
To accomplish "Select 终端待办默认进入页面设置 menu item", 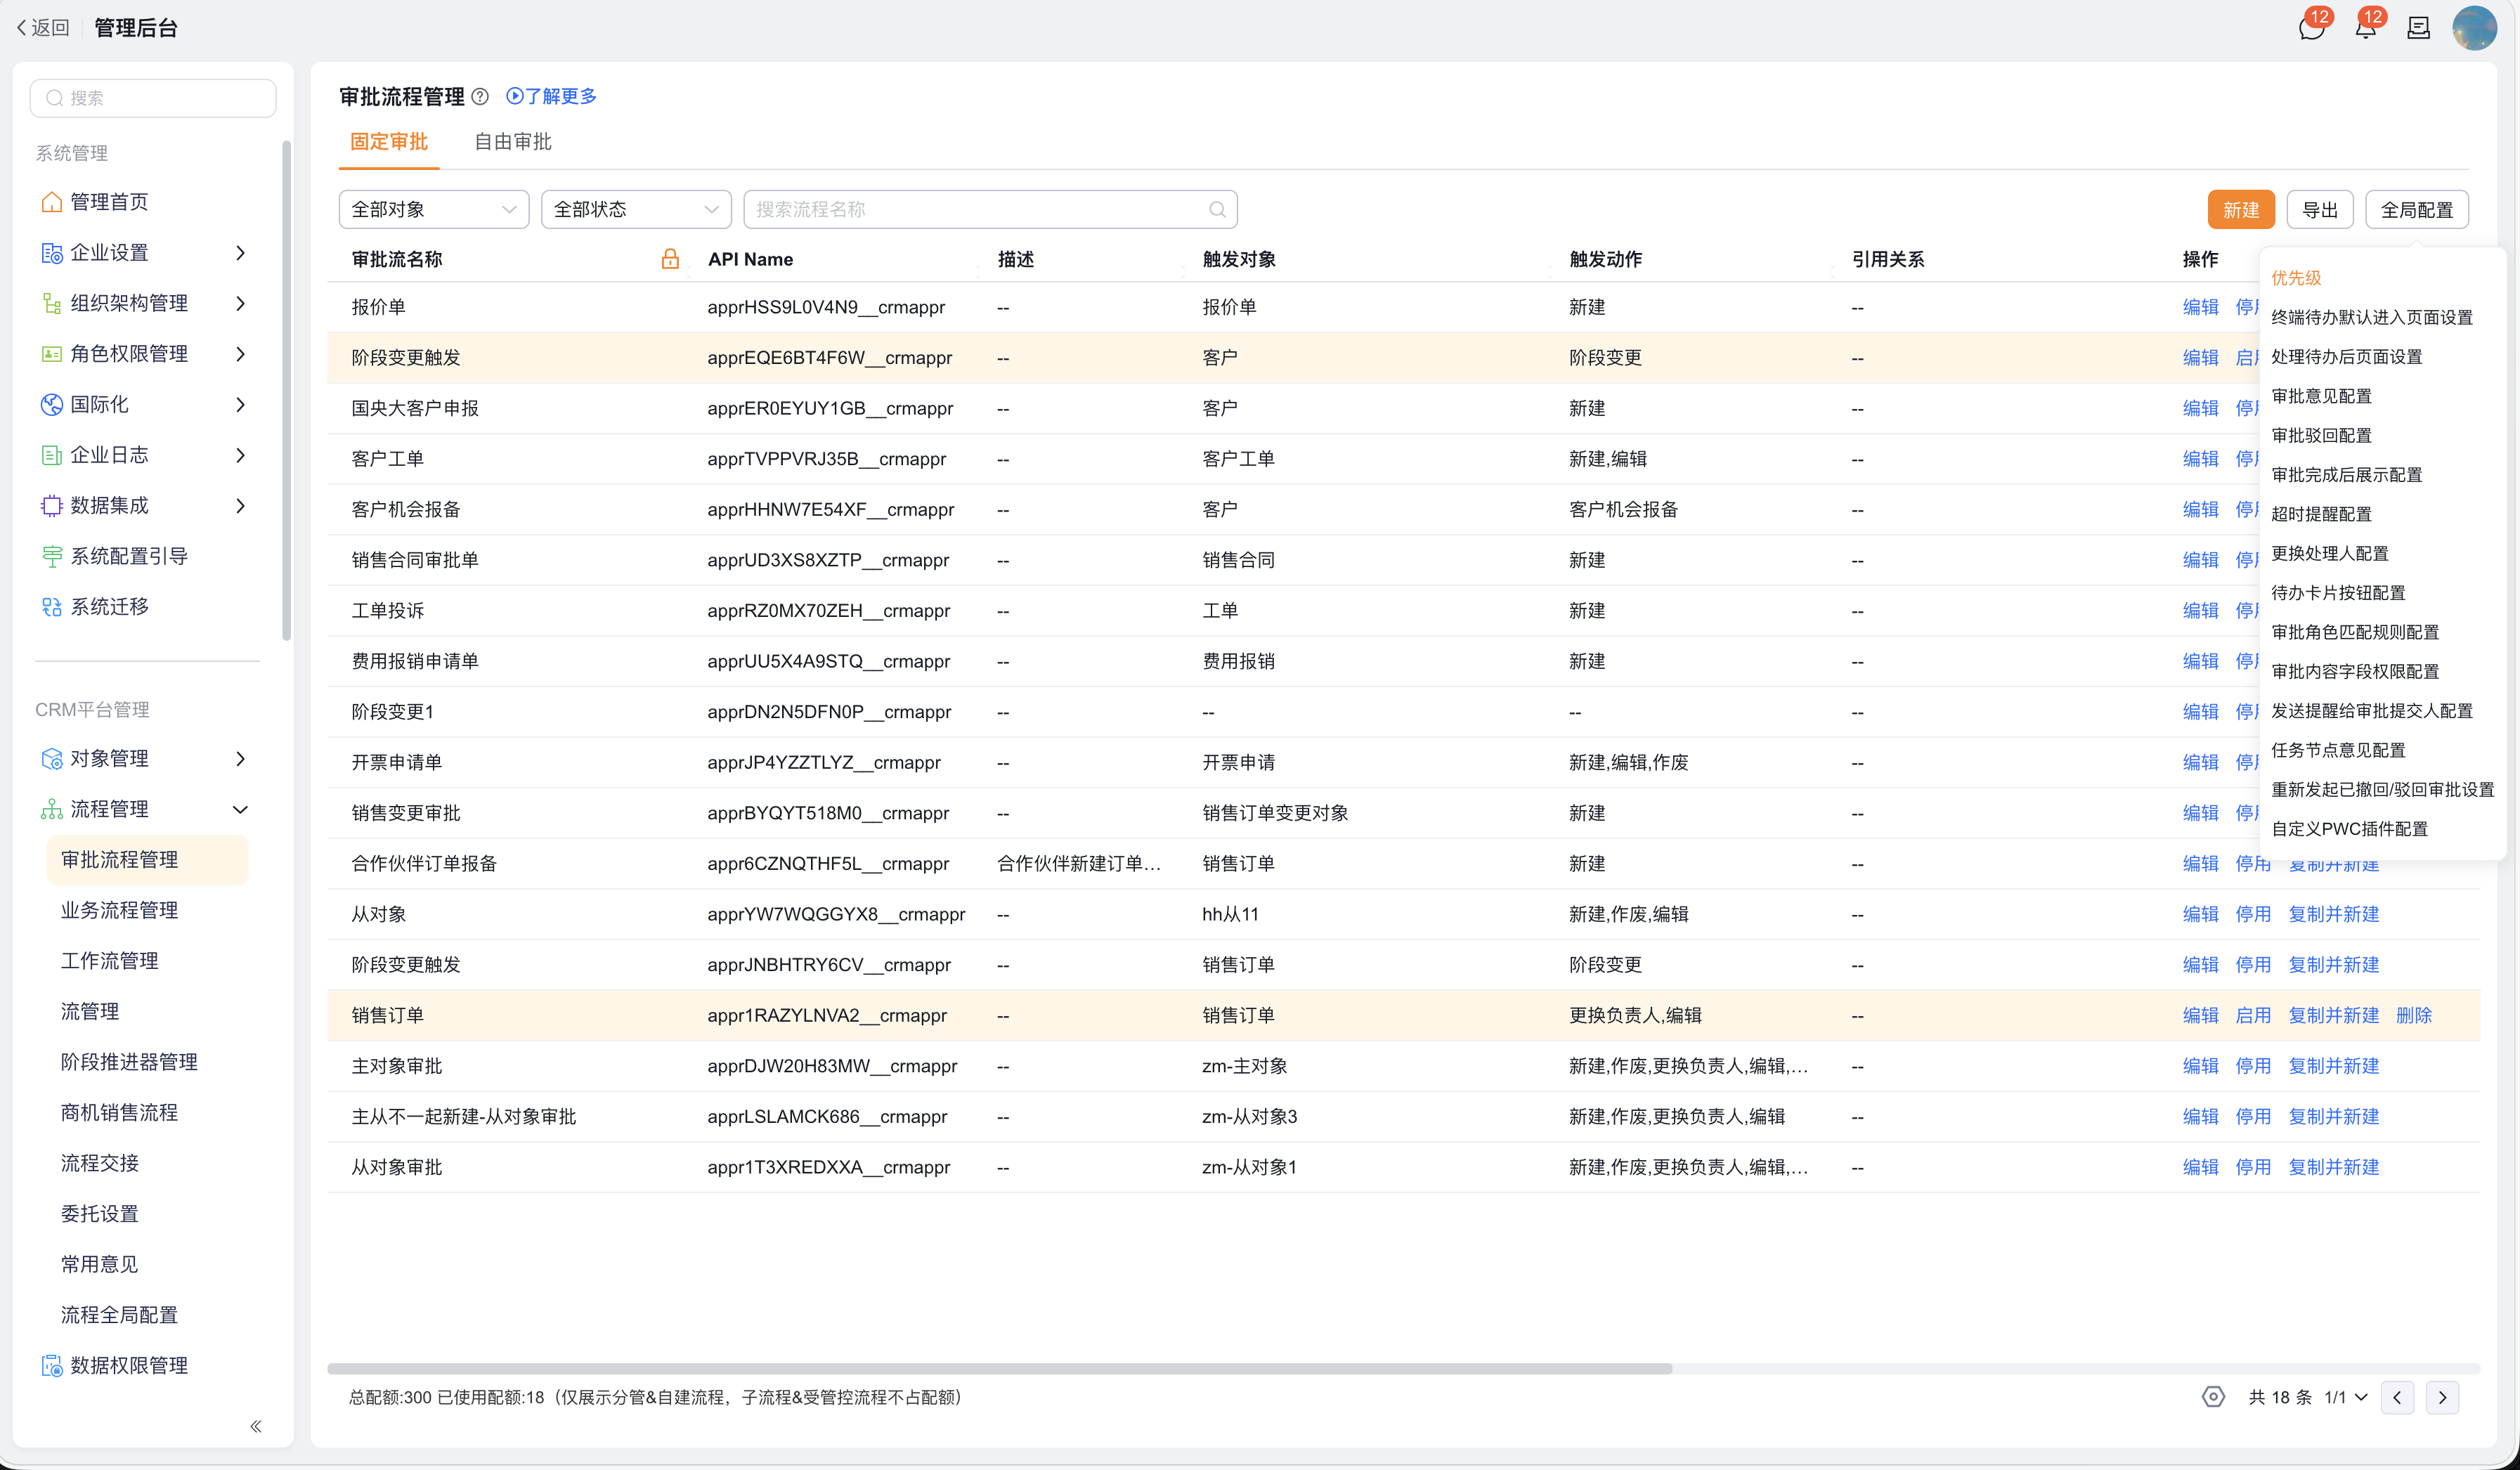I will [x=2372, y=317].
